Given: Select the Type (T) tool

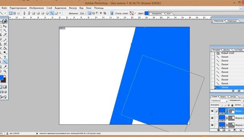Looking at the screenshot, I should point(5,57).
